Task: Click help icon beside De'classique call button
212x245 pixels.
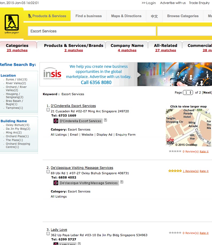Action: pos(122,182)
